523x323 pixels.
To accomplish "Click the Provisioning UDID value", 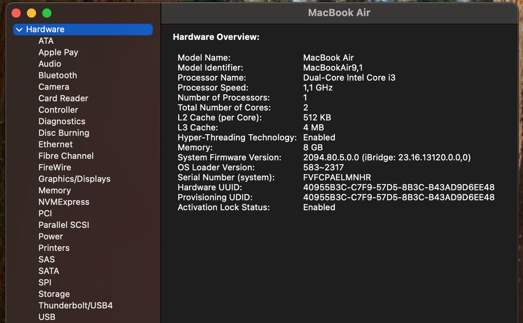I will 399,197.
